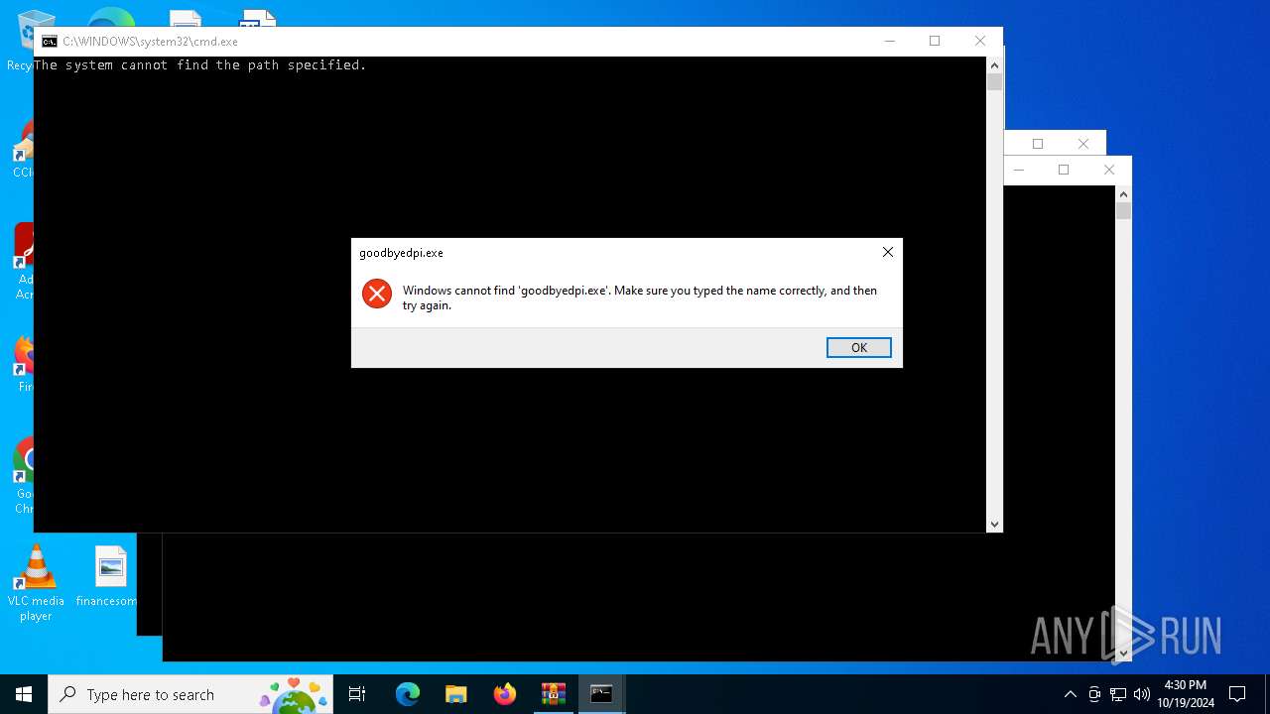
Task: Launch Microsoft Edge from the taskbar
Action: [x=408, y=694]
